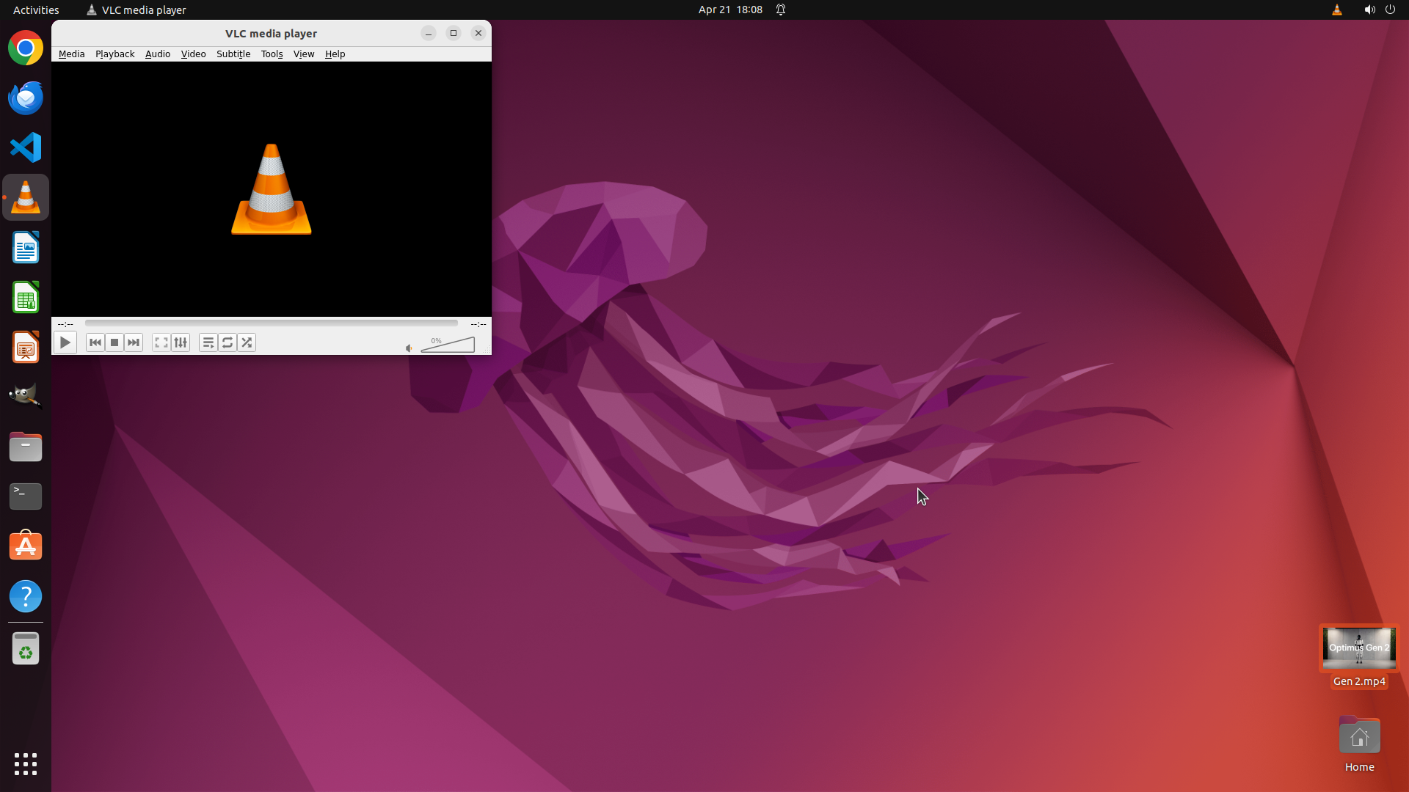Toggle loop repeat mode
Image resolution: width=1409 pixels, height=792 pixels.
pyautogui.click(x=227, y=342)
